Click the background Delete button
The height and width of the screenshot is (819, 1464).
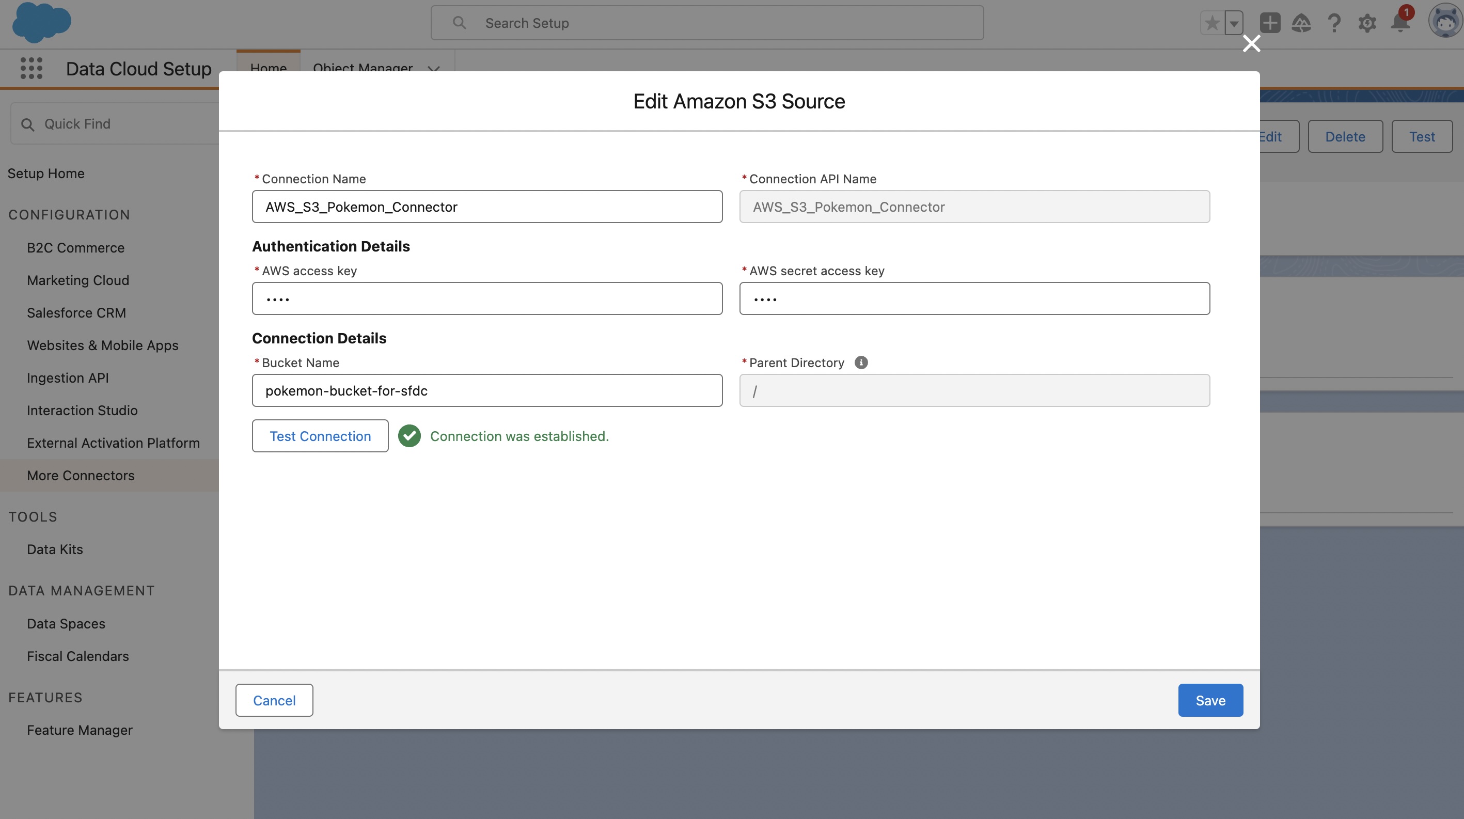coord(1345,136)
